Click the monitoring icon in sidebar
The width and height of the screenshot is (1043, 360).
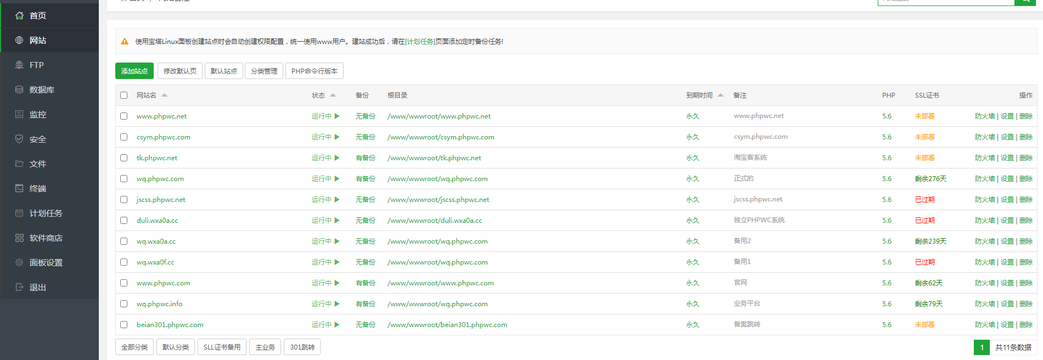(19, 114)
